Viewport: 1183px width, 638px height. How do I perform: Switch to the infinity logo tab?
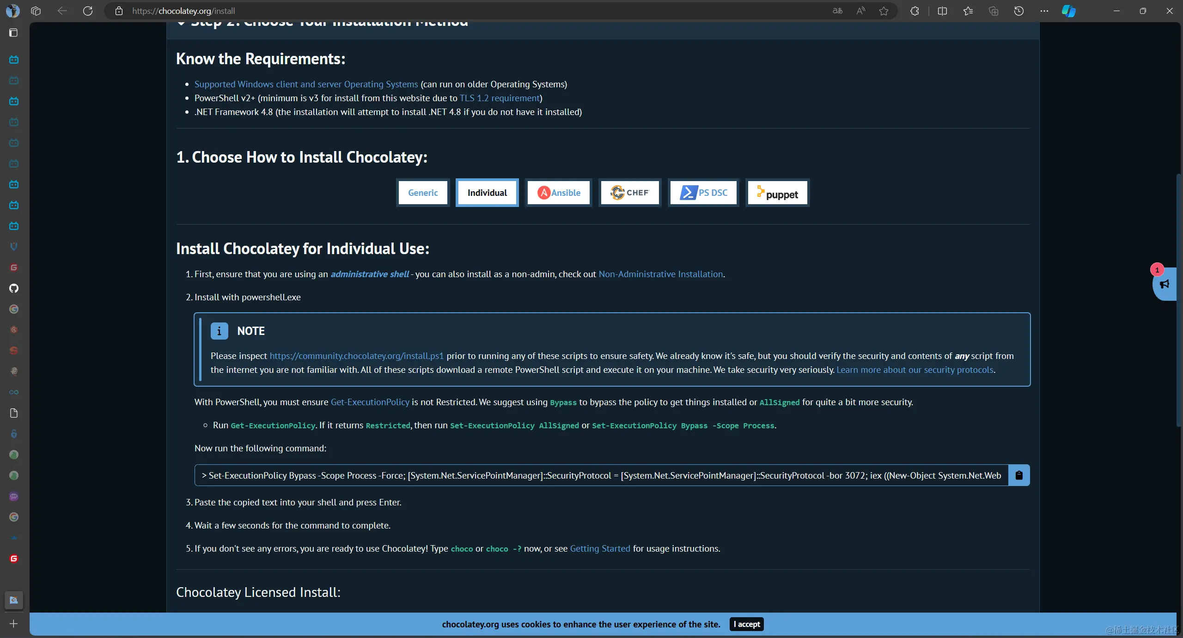pos(14,392)
